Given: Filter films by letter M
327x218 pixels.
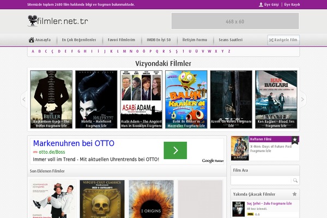Looking at the screenshot, I should [x=124, y=51].
